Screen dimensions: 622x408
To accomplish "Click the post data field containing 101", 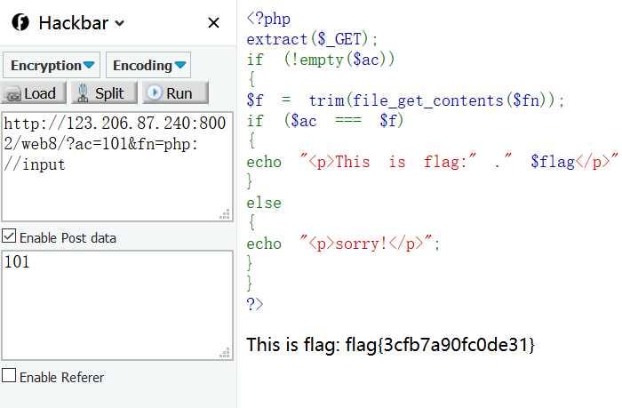I will [117, 305].
